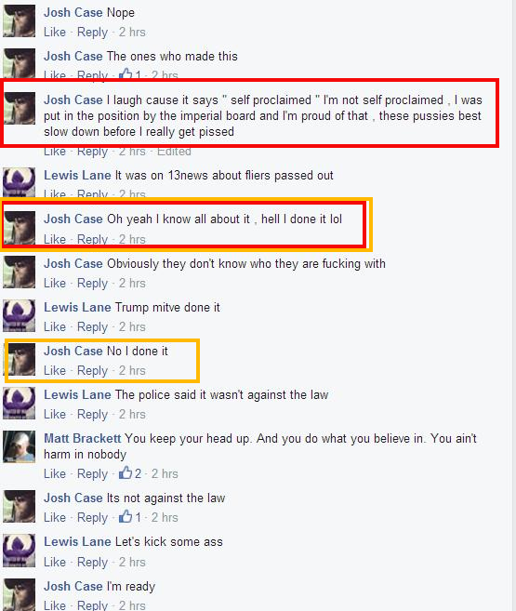This screenshot has height=611, width=516.
Task: View the "Edited" history of the imperial board comment
Action: pyautogui.click(x=174, y=152)
